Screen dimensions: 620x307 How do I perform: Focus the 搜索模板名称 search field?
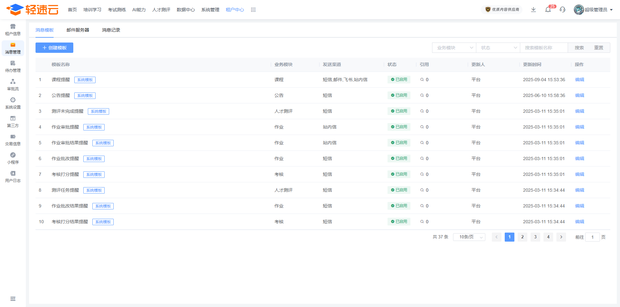pyautogui.click(x=544, y=48)
